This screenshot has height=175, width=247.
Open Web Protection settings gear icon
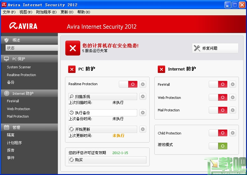point(233,97)
